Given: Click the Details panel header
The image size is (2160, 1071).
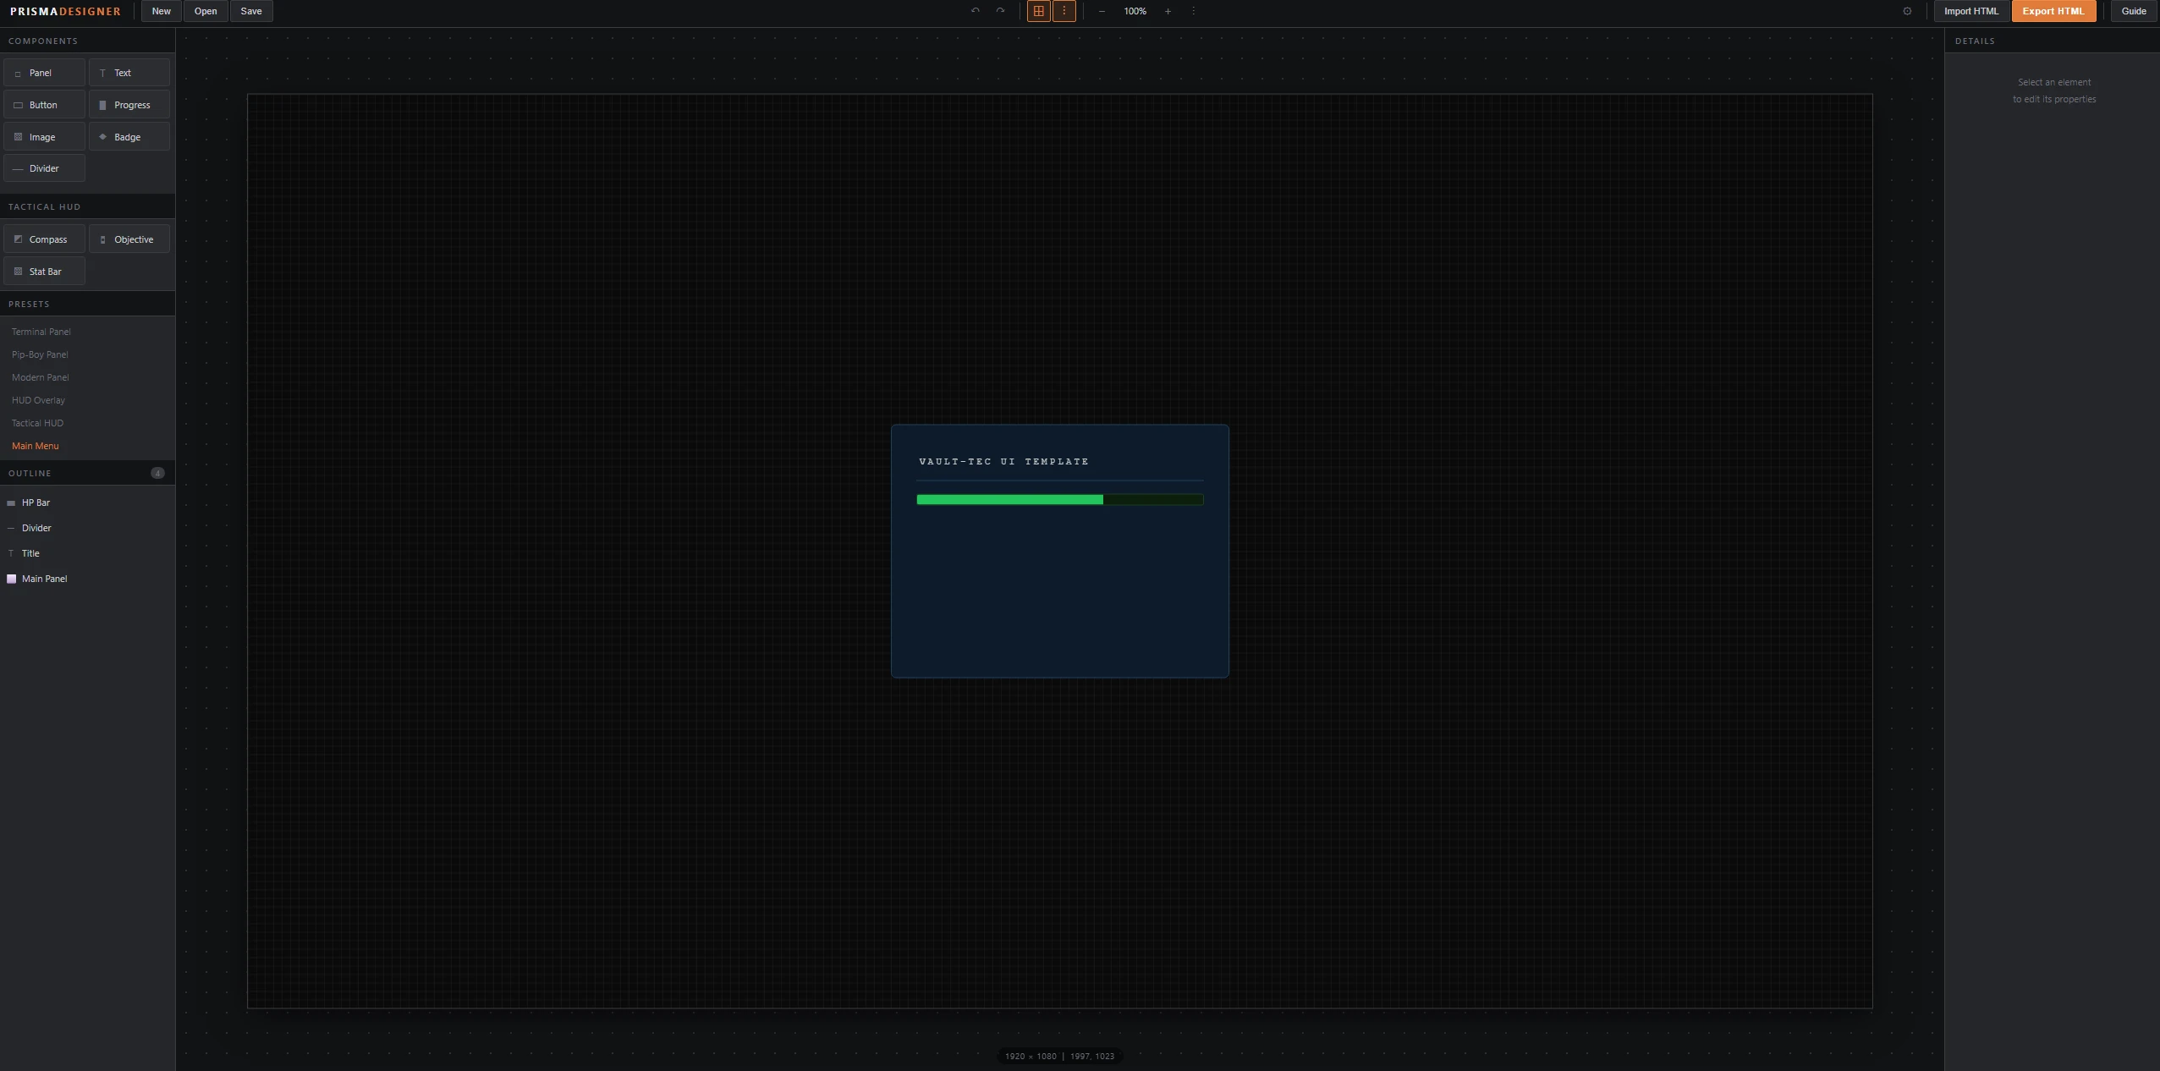Looking at the screenshot, I should pyautogui.click(x=2052, y=41).
